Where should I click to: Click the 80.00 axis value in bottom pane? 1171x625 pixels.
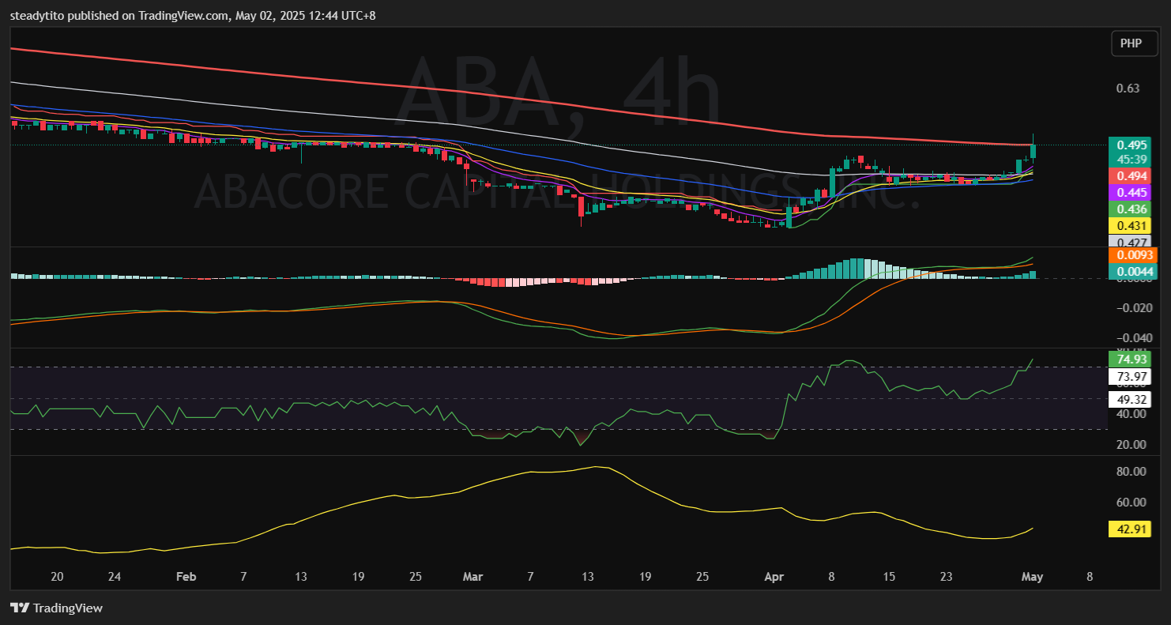click(x=1131, y=471)
